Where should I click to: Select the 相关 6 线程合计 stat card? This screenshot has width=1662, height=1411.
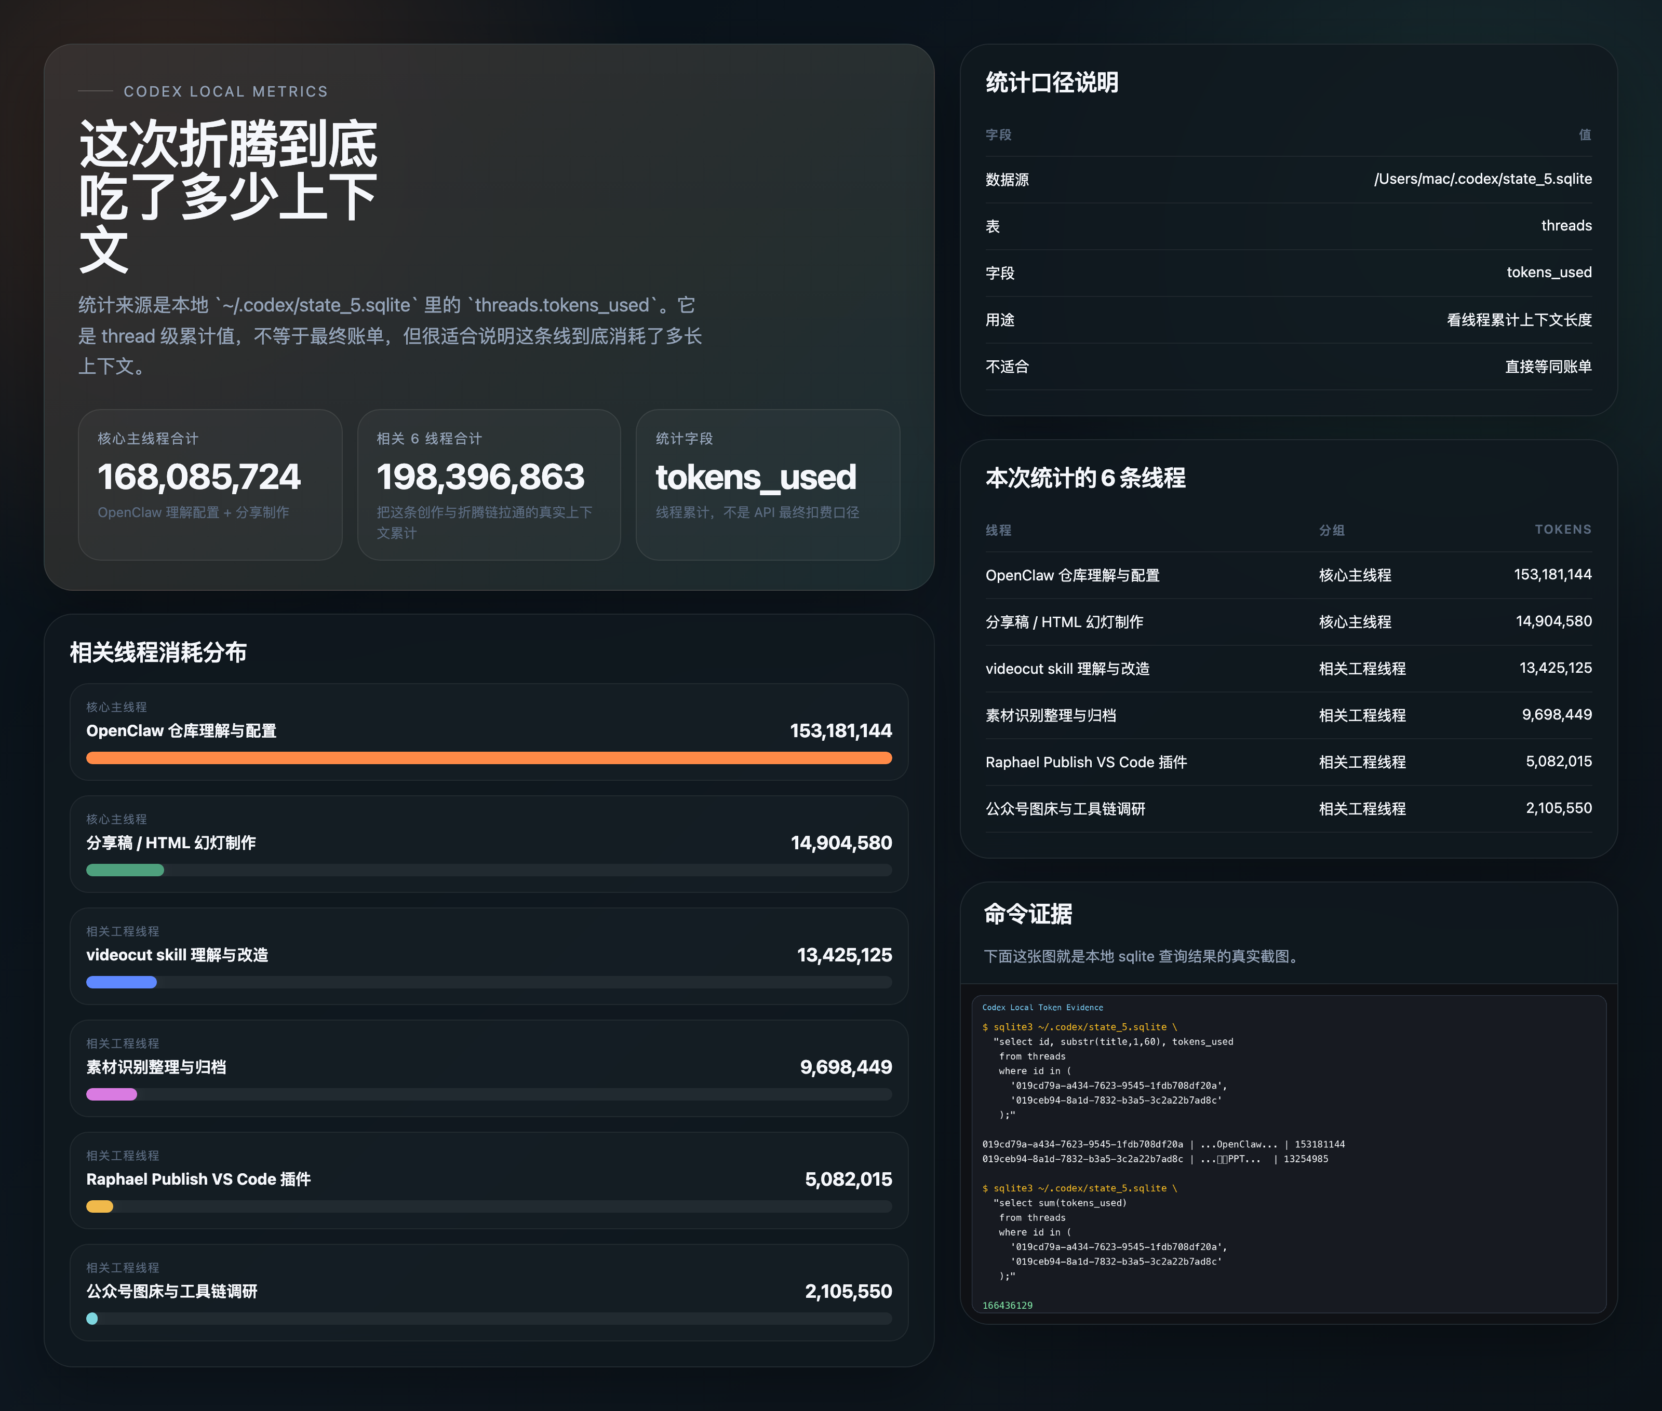488,485
